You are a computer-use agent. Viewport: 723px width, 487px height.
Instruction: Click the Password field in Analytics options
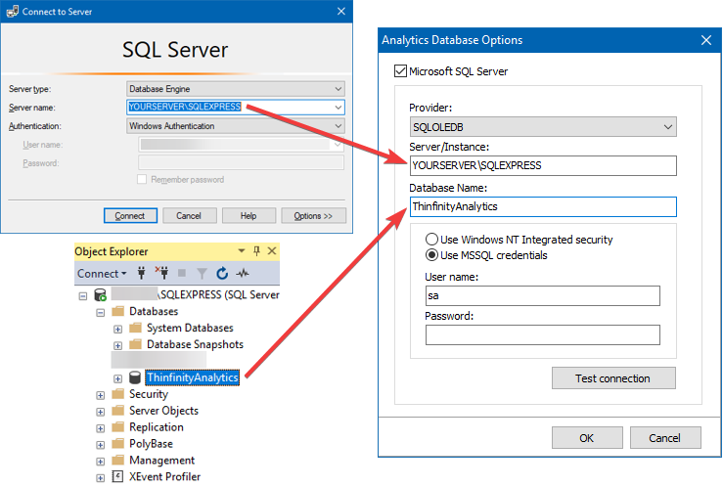point(542,335)
